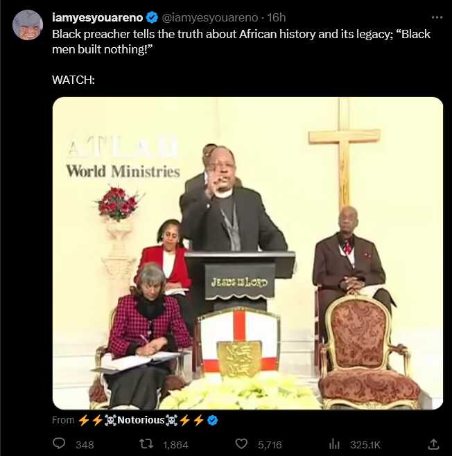The image size is (452, 456).
Task: Open the views analytics bar icon
Action: (334, 444)
